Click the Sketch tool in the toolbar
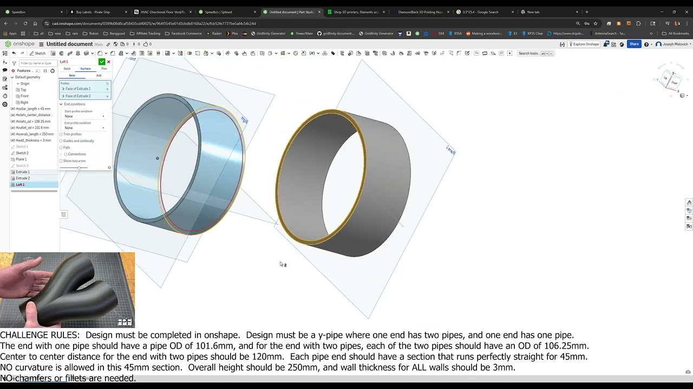The width and height of the screenshot is (693, 389). point(37,53)
